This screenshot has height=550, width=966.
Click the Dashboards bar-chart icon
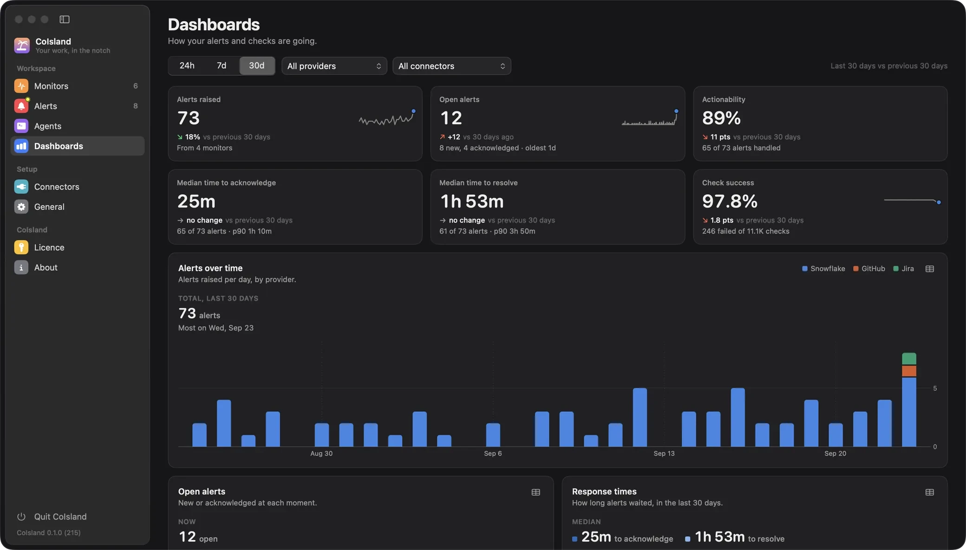point(21,146)
